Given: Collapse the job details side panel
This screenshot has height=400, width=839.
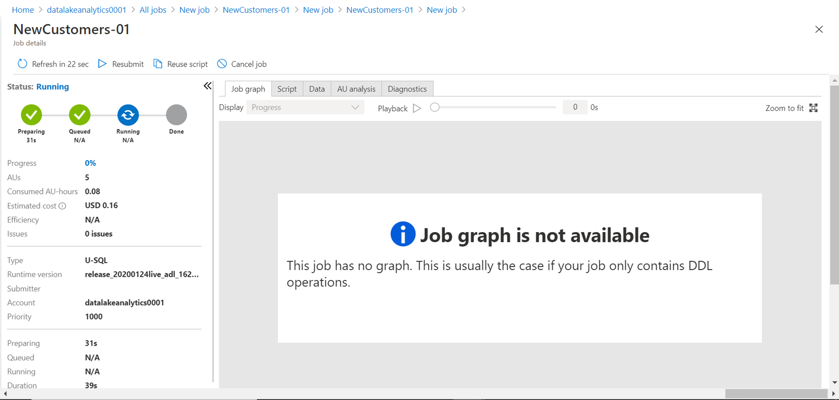Looking at the screenshot, I should [x=208, y=86].
